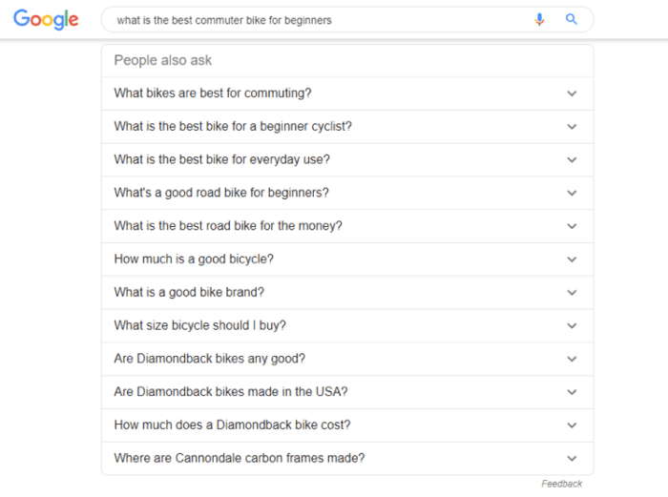Click the blue search magnifier icon

pyautogui.click(x=572, y=19)
